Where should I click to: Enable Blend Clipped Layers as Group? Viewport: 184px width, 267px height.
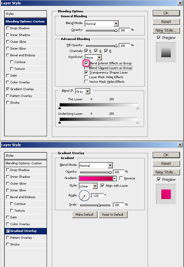pos(86,68)
